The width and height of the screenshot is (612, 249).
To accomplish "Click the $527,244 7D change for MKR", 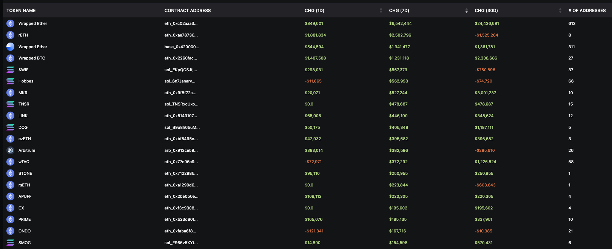I will (x=398, y=93).
